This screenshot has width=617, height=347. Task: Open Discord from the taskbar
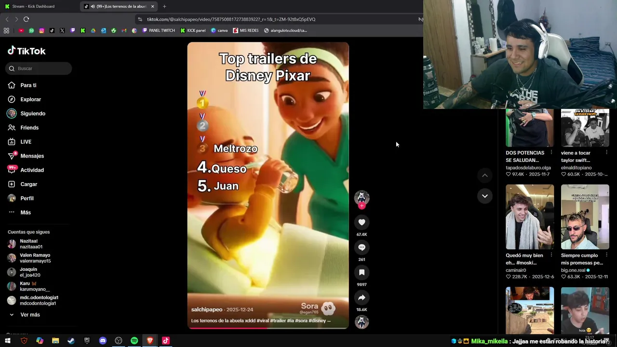(x=103, y=341)
